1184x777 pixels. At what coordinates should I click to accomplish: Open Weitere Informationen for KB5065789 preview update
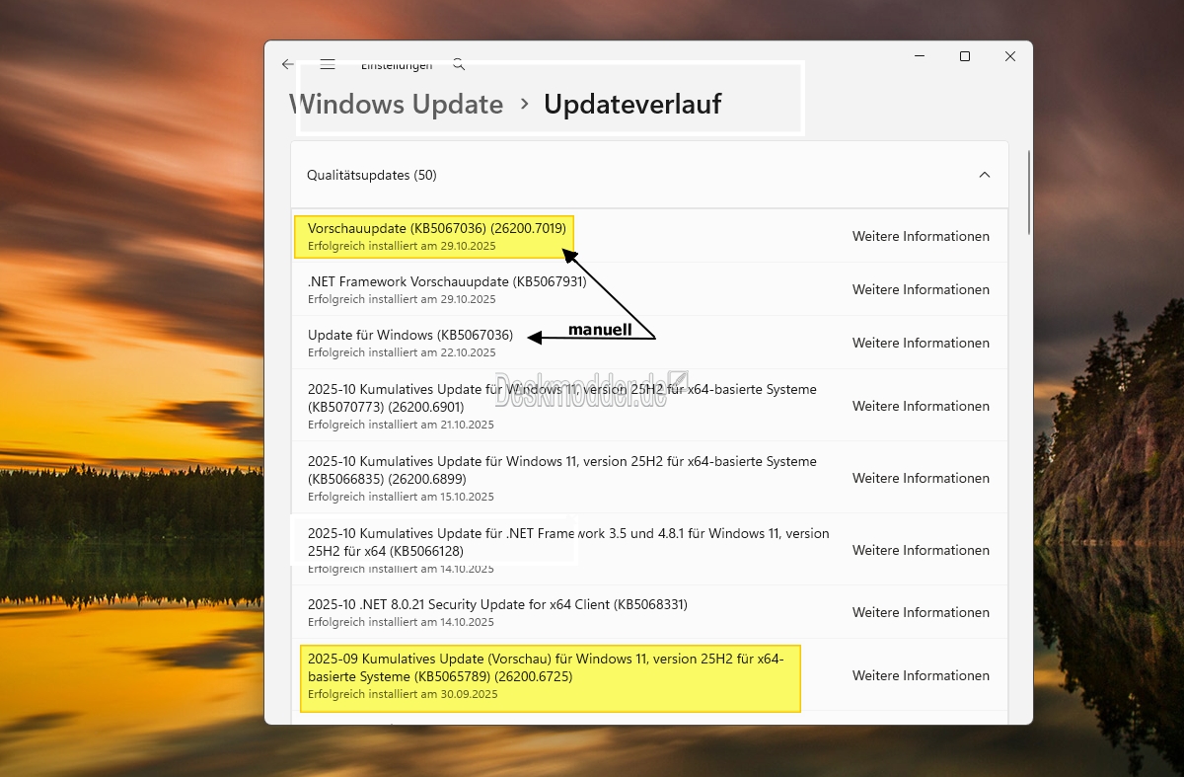coord(921,675)
